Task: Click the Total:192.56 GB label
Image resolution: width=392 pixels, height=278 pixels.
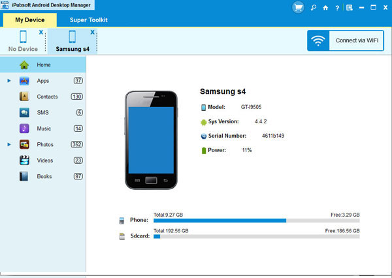Action: (171, 231)
